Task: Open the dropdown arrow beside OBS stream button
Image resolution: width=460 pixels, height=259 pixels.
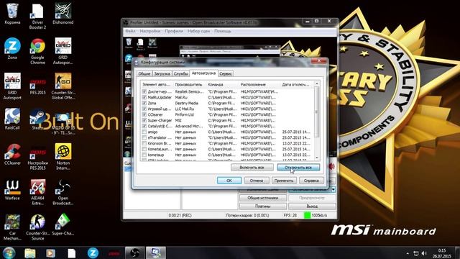Action: (x=333, y=190)
